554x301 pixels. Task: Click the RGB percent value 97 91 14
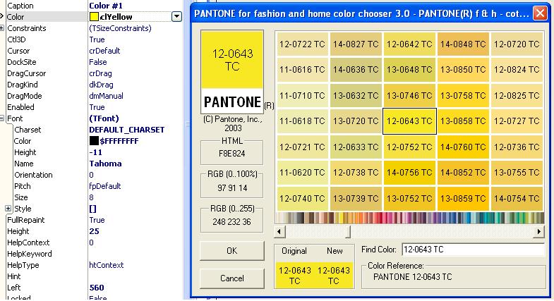[x=231, y=188]
